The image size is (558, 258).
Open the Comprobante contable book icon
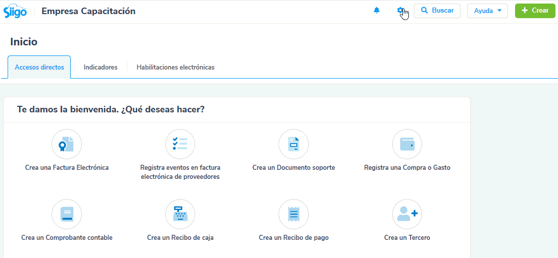[67, 214]
